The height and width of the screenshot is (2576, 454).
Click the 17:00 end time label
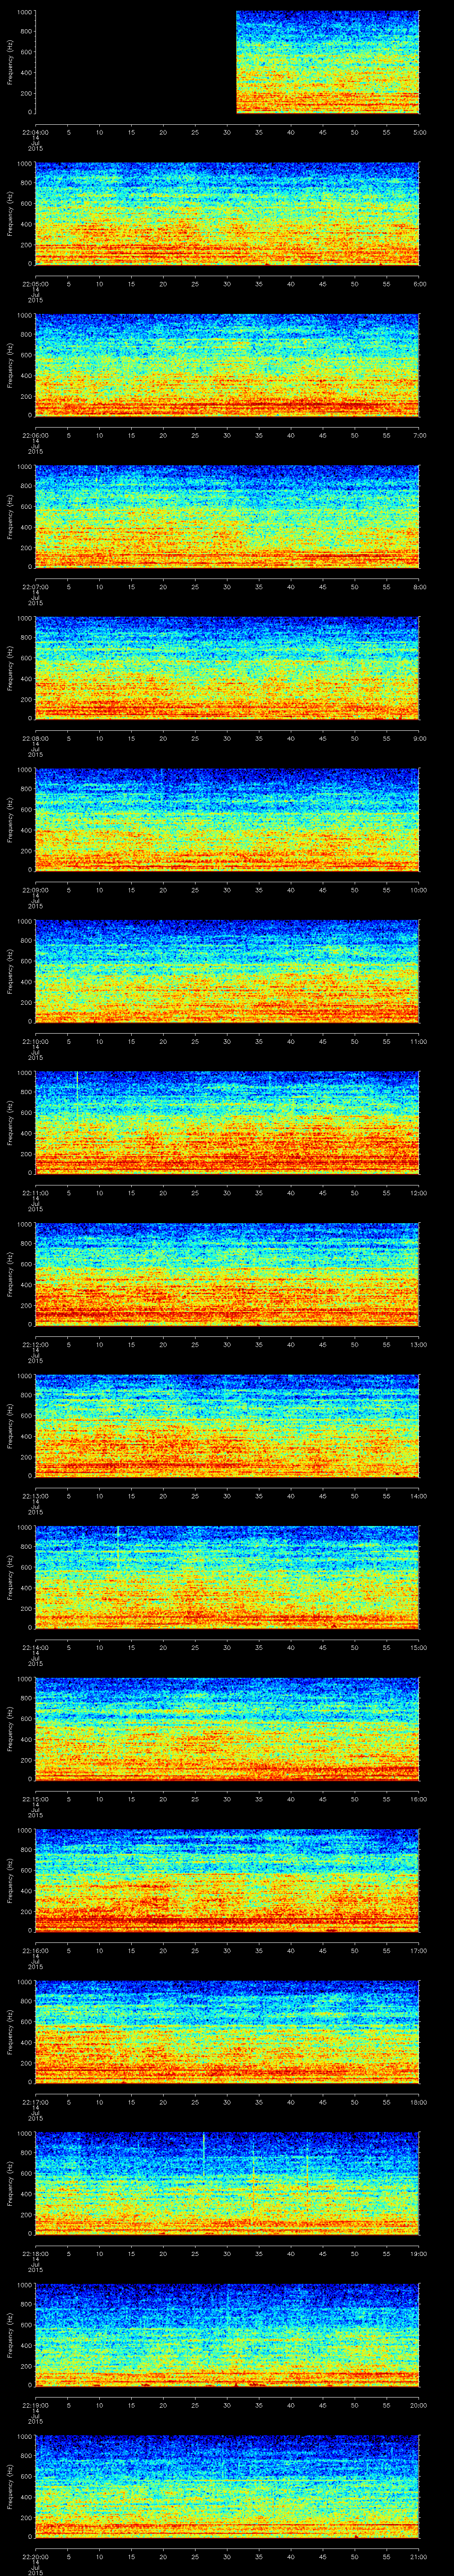(x=419, y=1950)
